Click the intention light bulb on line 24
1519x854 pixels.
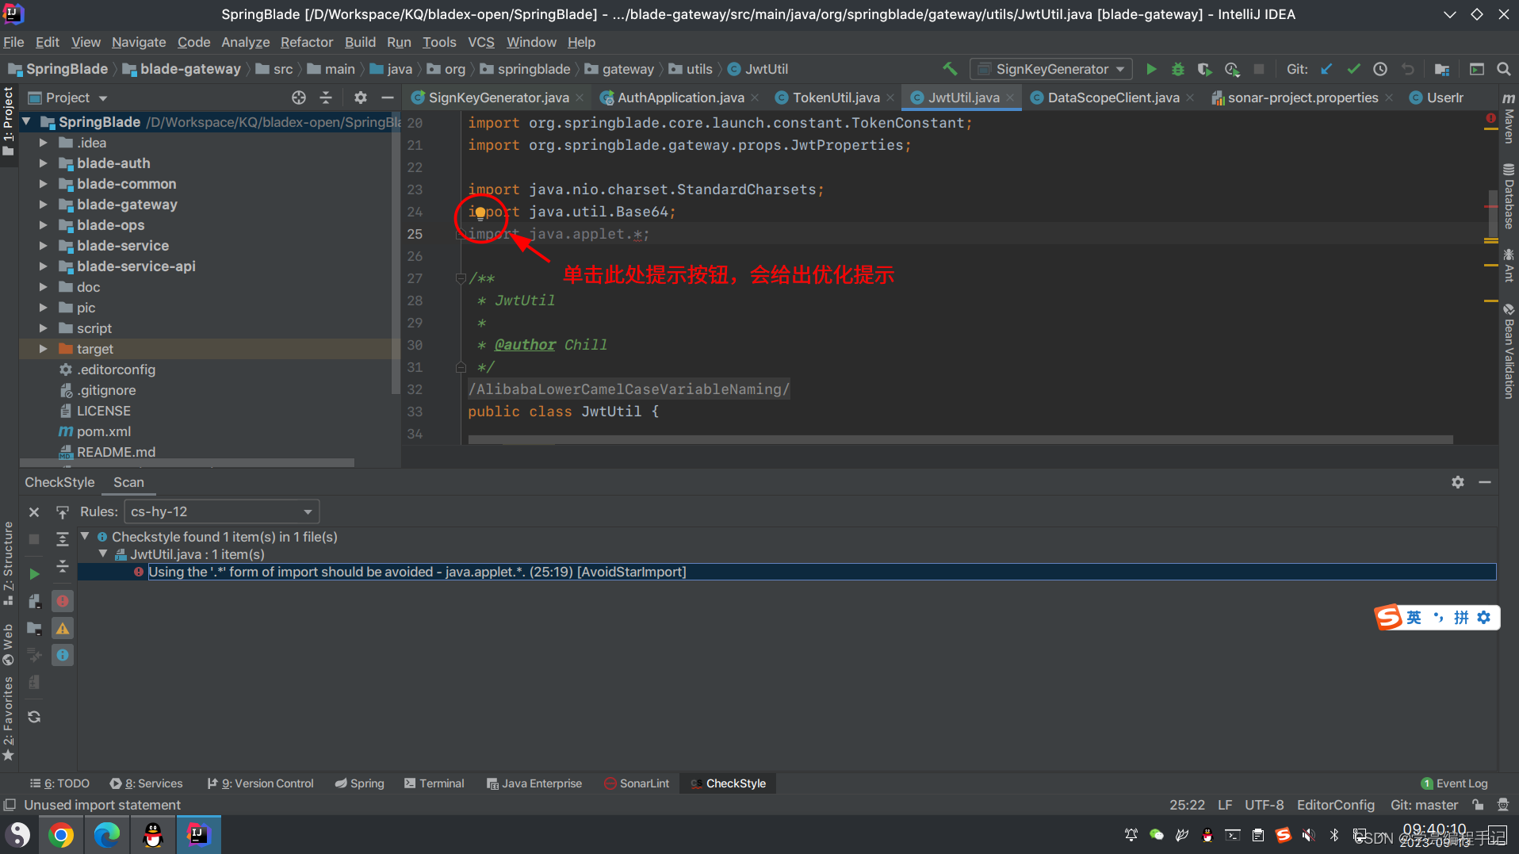pyautogui.click(x=480, y=213)
